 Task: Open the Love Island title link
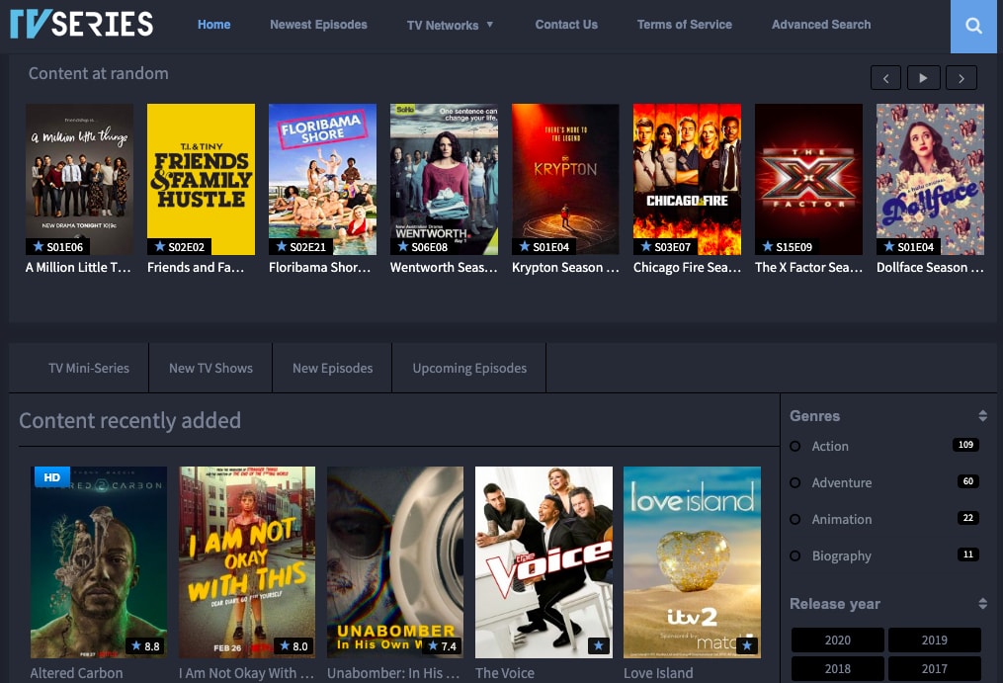coord(658,673)
